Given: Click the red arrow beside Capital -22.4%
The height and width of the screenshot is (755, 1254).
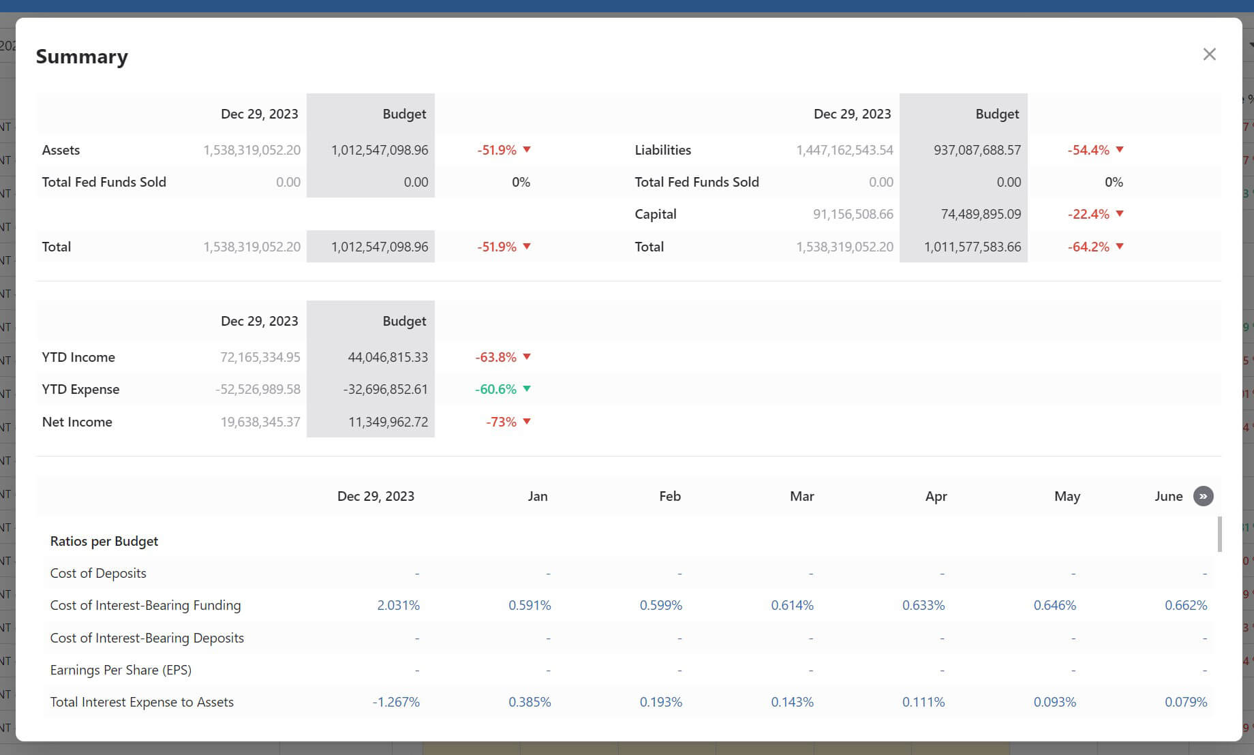Looking at the screenshot, I should 1119,214.
